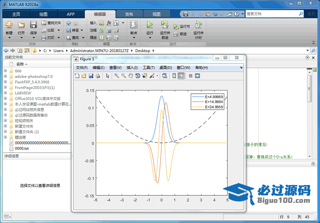The image size is (320, 223).
Task: Open the New (新建) dropdown arrow
Action: [x=9, y=38]
